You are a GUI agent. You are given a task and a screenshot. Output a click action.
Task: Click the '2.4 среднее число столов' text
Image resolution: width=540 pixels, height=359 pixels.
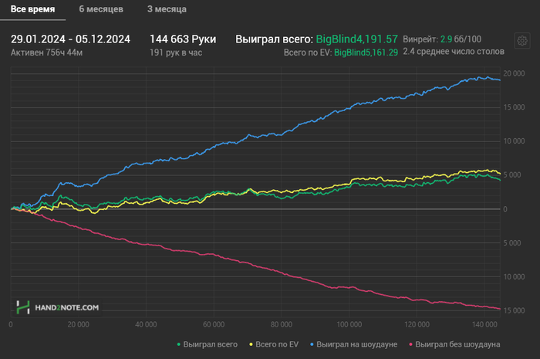click(454, 52)
